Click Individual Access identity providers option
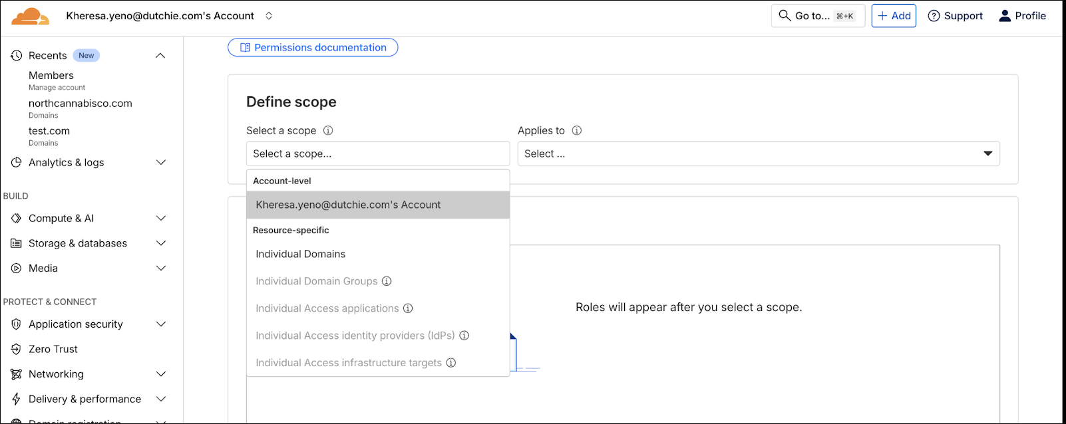 click(x=378, y=336)
